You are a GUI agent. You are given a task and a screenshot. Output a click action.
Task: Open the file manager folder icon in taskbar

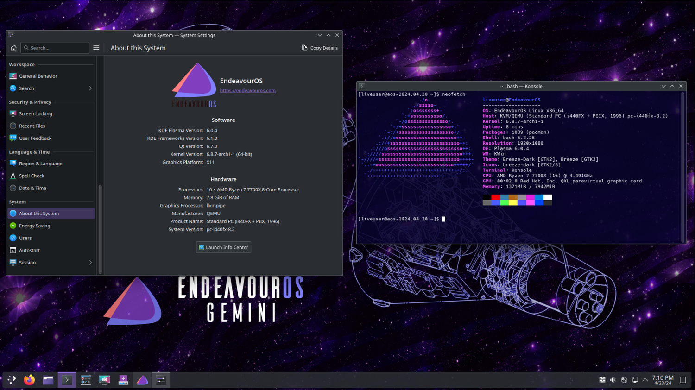(48, 380)
